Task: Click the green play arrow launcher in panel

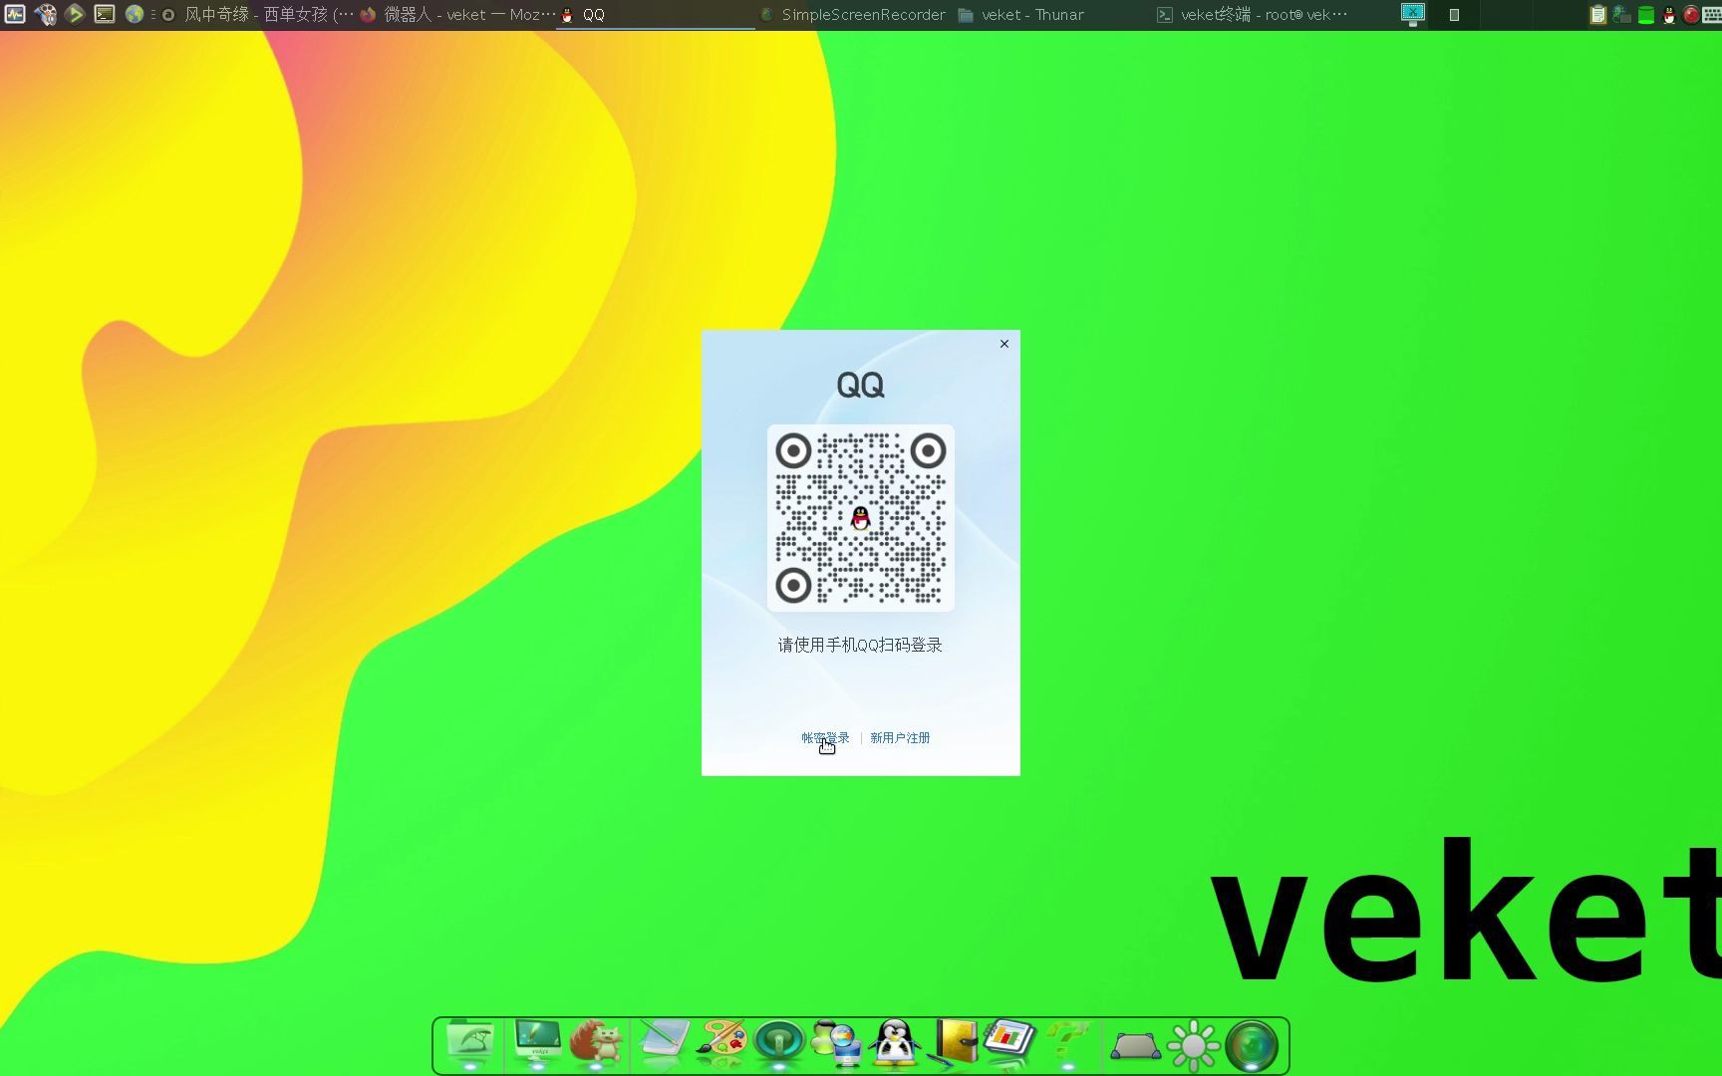Action: 75,14
